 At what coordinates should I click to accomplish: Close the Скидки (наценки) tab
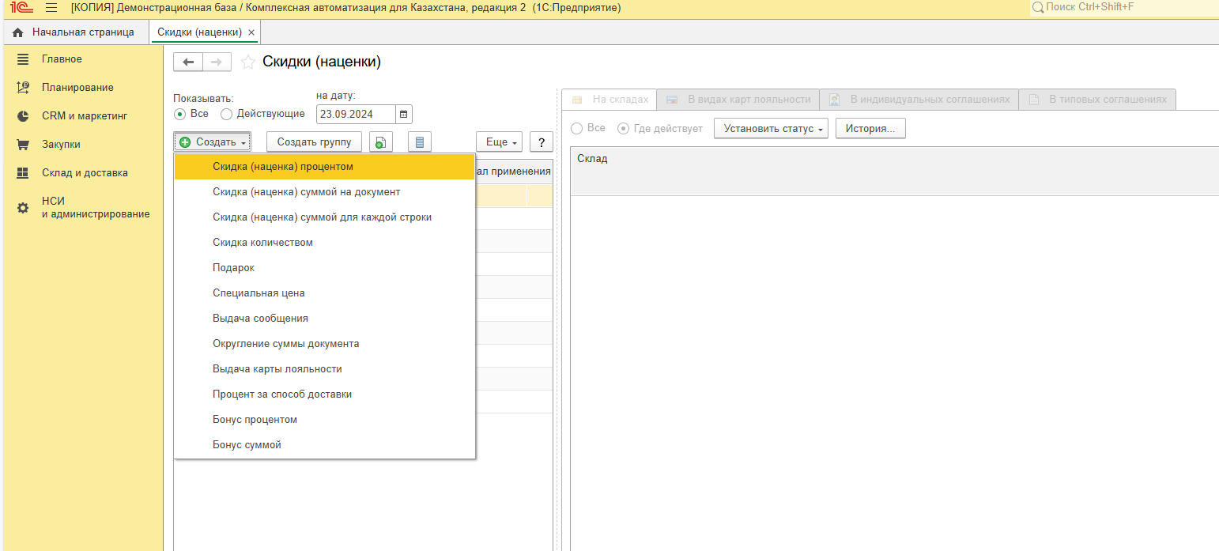pos(251,32)
